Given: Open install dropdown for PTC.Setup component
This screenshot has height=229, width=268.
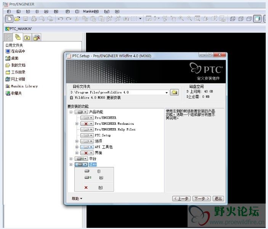Looking at the screenshot, I should point(87,135).
